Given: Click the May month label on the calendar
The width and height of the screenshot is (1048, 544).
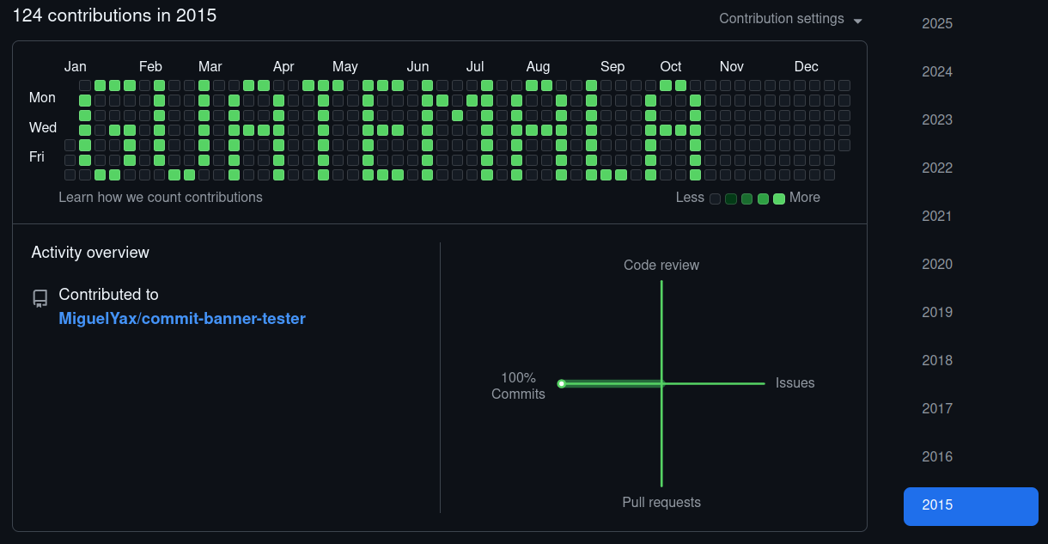Looking at the screenshot, I should (x=345, y=67).
